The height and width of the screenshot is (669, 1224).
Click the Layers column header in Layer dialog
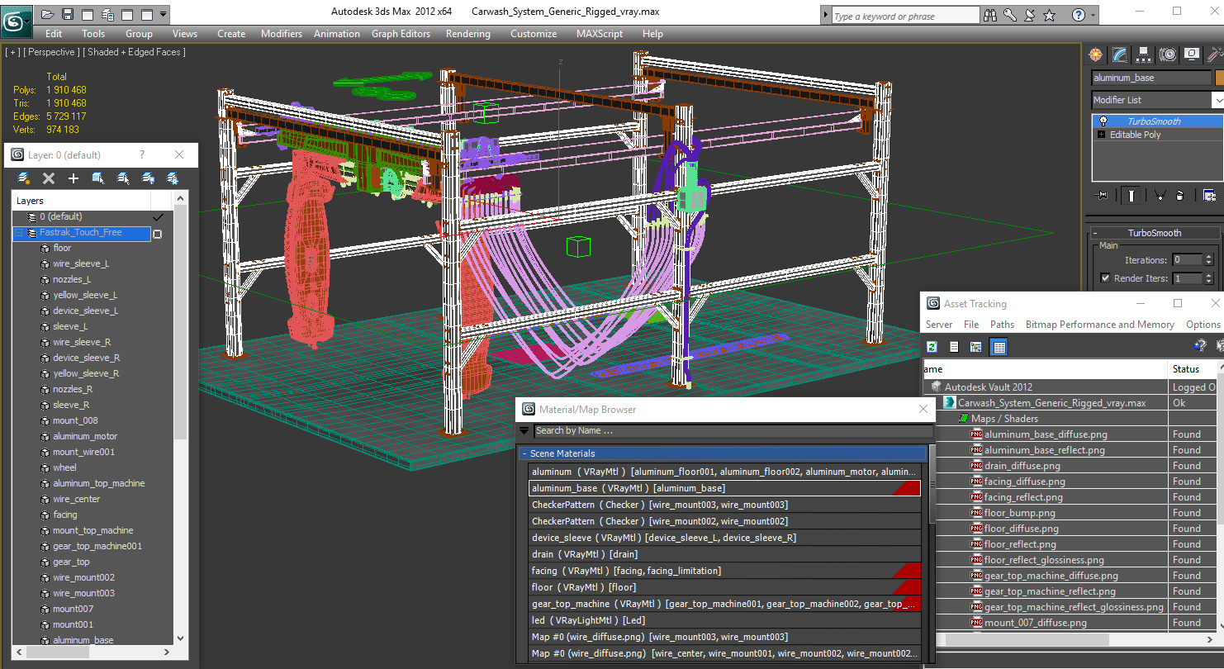[81, 201]
